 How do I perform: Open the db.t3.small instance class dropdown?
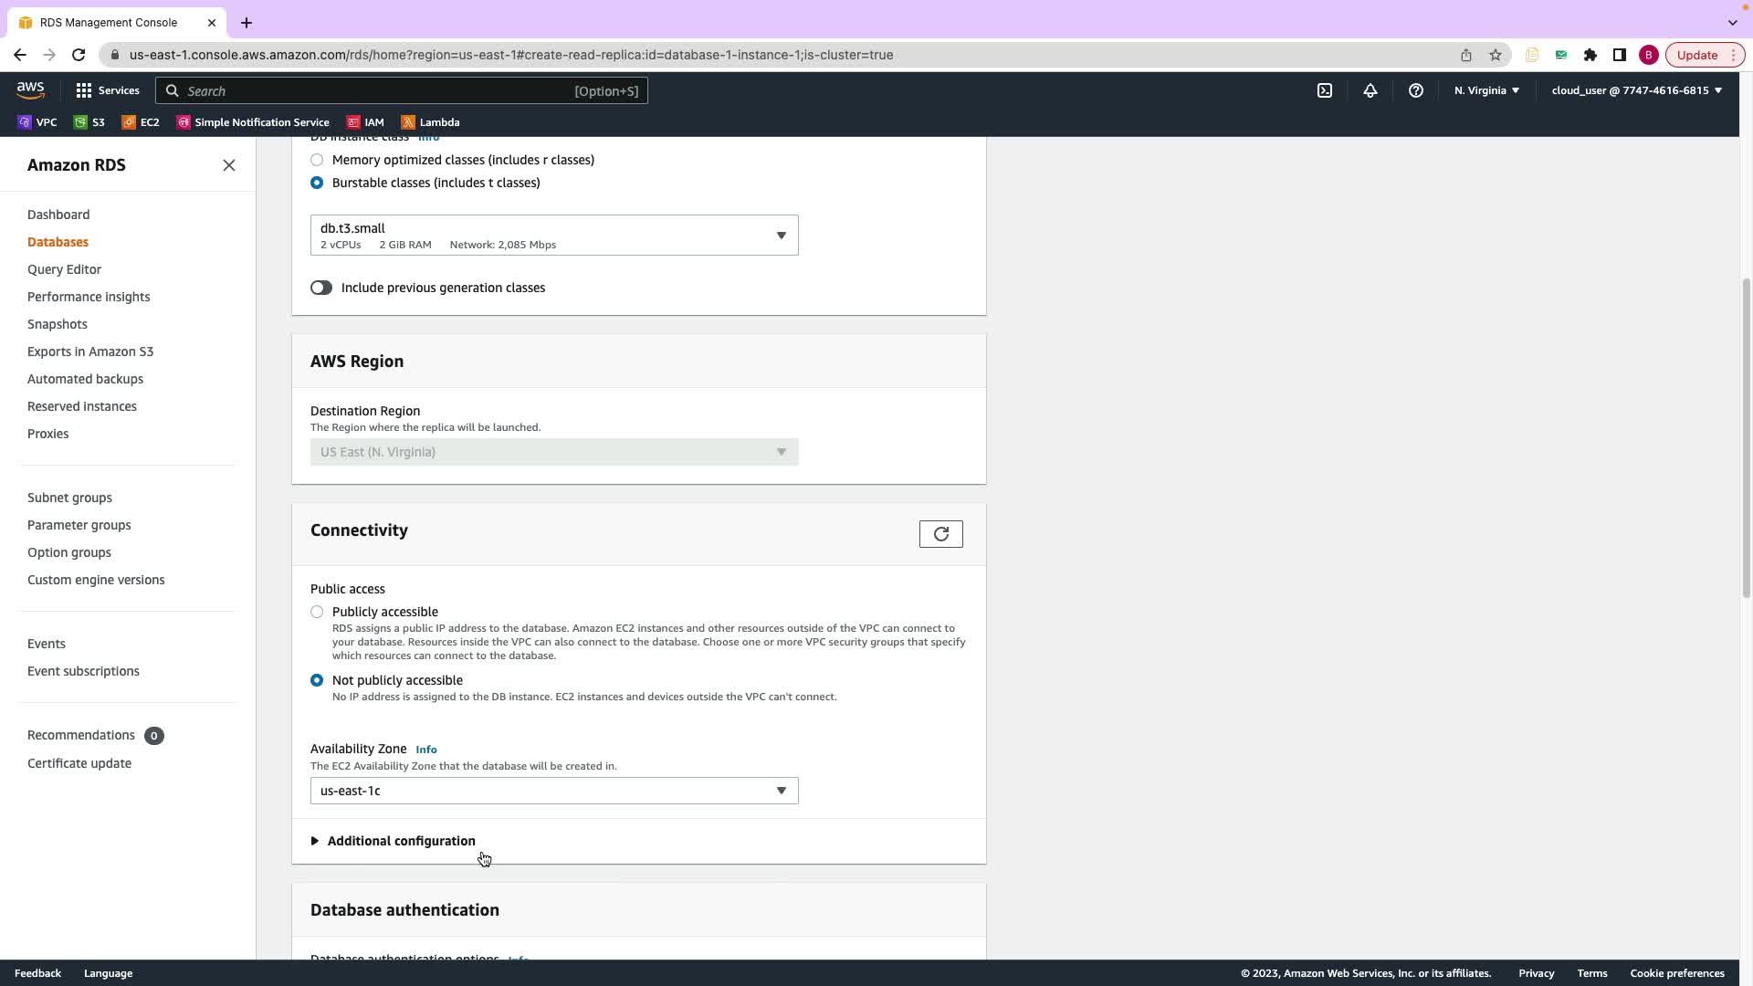click(553, 236)
